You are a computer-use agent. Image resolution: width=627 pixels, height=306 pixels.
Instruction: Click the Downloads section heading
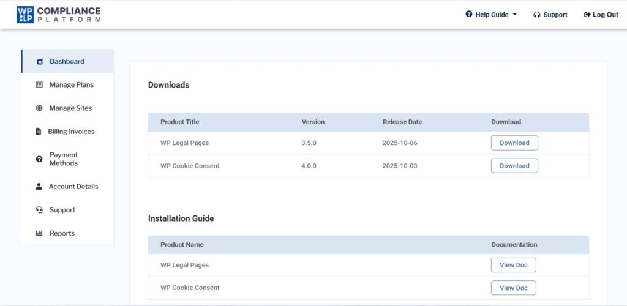pos(168,85)
